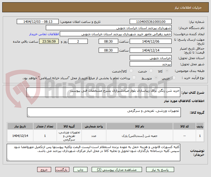
Task: Click the نام دستگاه خریدار field
Action: pyautogui.click(x=109, y=28)
